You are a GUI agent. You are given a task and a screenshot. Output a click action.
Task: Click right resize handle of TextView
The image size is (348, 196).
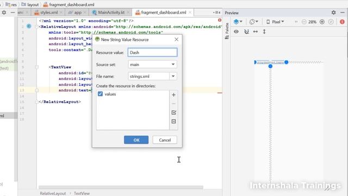tap(287, 62)
